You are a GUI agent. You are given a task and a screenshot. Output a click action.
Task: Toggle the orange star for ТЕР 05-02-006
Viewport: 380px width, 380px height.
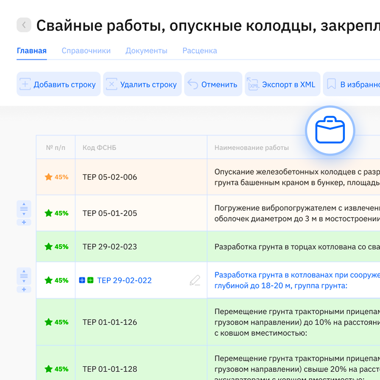pyautogui.click(x=49, y=177)
